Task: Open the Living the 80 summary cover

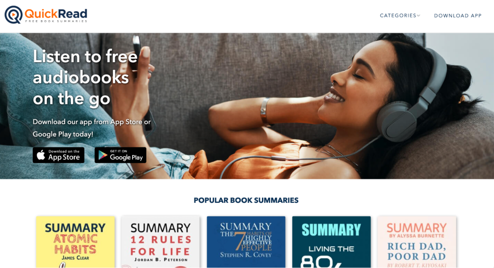Action: [x=331, y=242]
